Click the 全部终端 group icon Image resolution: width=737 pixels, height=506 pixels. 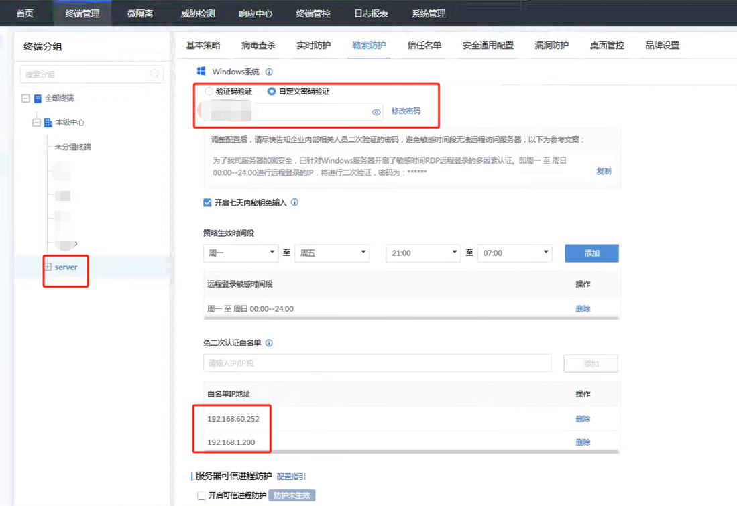(x=38, y=99)
